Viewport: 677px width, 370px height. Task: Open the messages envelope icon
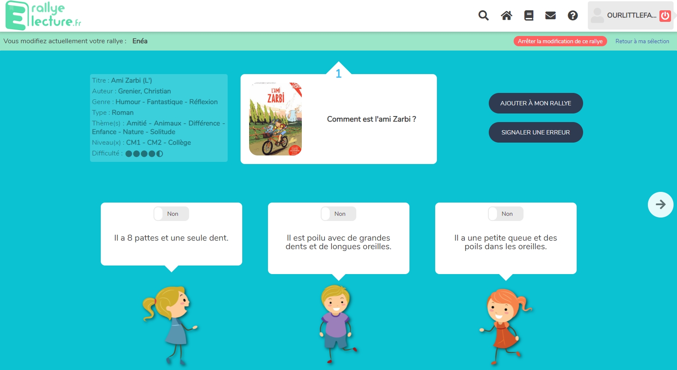point(551,16)
